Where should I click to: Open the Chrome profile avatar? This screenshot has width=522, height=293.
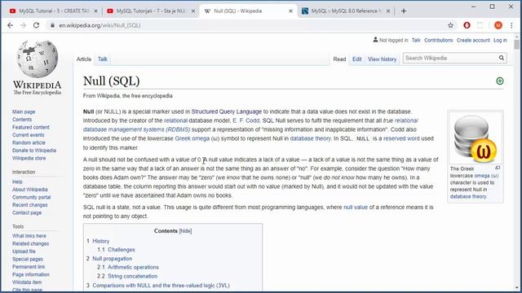click(x=498, y=25)
